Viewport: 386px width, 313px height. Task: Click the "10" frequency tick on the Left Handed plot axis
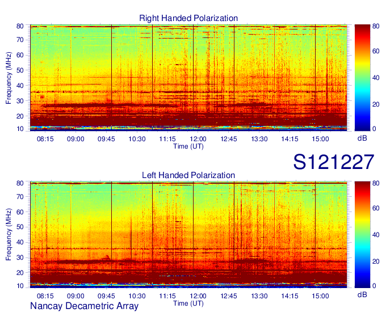click(20, 286)
